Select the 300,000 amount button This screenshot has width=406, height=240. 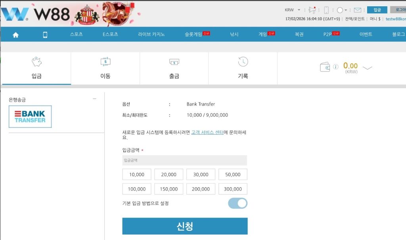tap(233, 189)
